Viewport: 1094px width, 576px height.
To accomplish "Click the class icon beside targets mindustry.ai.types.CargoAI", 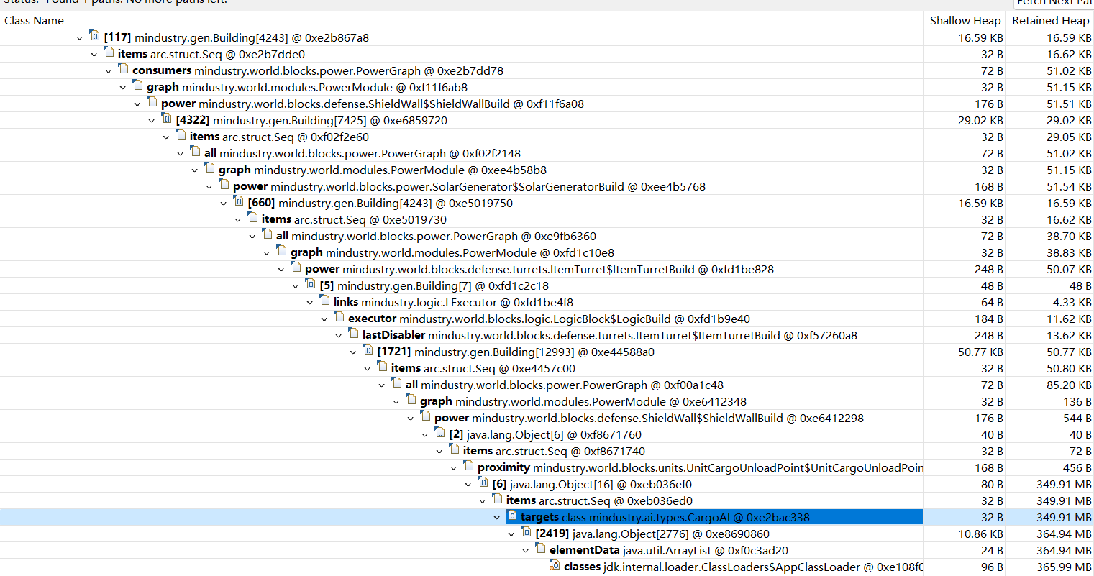I will point(511,516).
